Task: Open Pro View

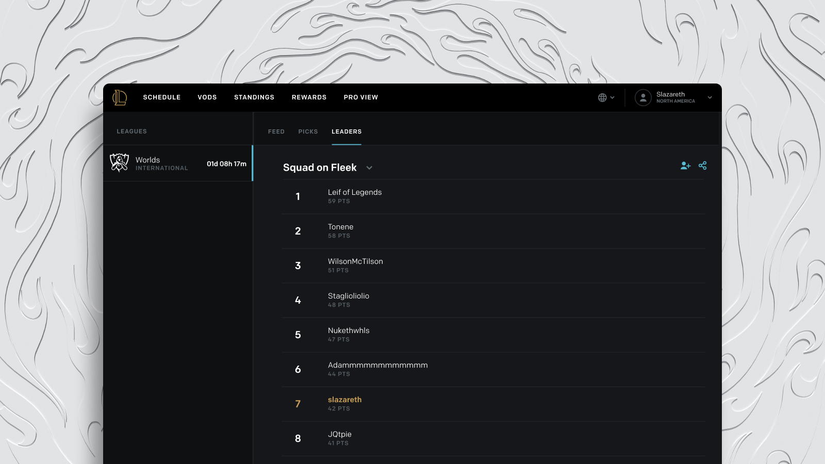Action: click(x=361, y=97)
